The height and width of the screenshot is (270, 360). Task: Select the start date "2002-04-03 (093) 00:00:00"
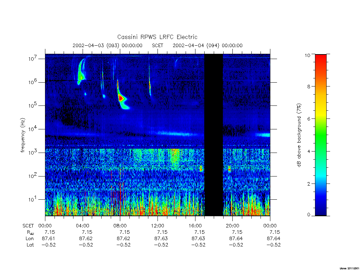tap(108, 45)
